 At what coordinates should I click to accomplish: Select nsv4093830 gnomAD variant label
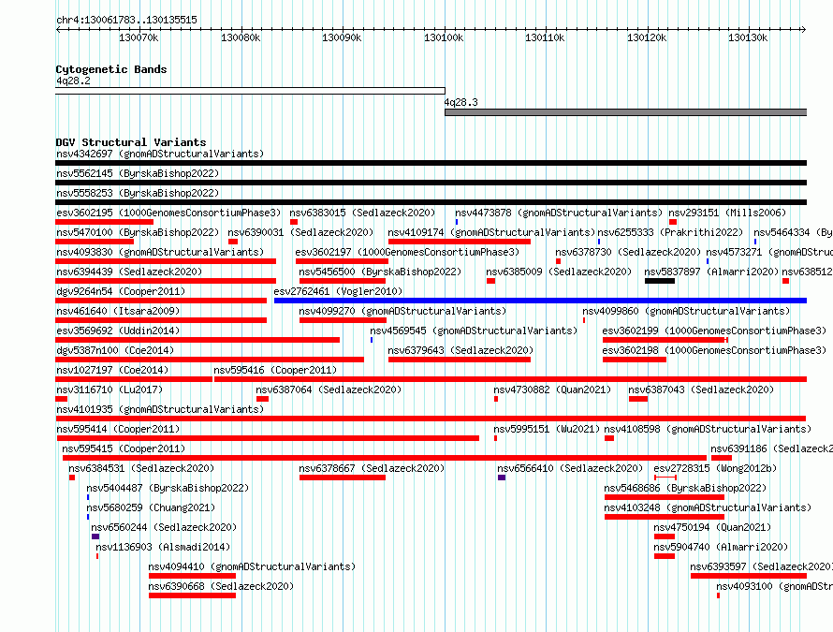160,253
